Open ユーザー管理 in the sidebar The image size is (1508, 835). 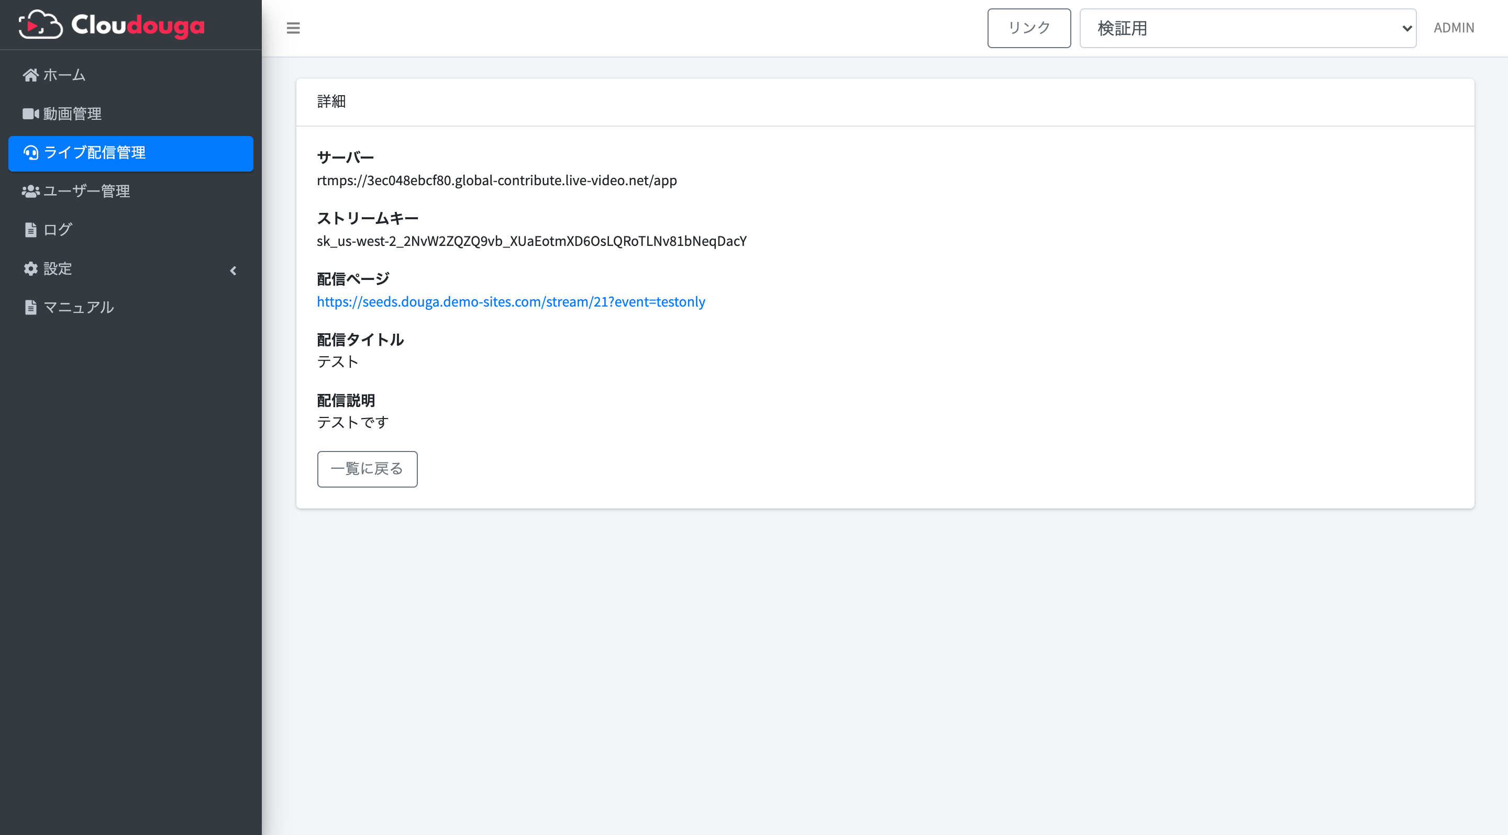[130, 191]
